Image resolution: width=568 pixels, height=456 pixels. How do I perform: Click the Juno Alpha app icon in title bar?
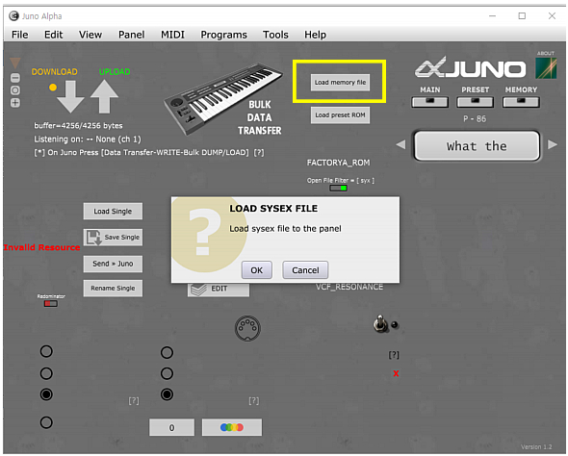[13, 16]
